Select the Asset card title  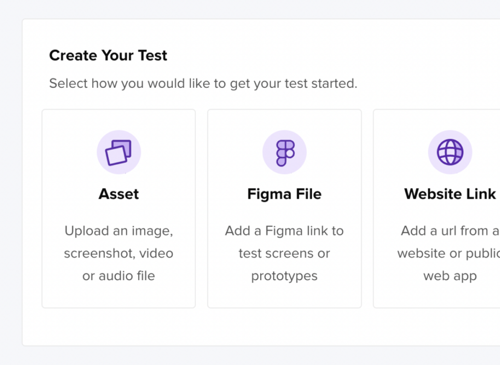119,194
